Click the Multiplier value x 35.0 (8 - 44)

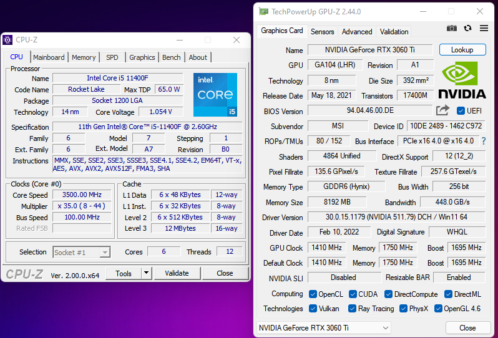82,206
